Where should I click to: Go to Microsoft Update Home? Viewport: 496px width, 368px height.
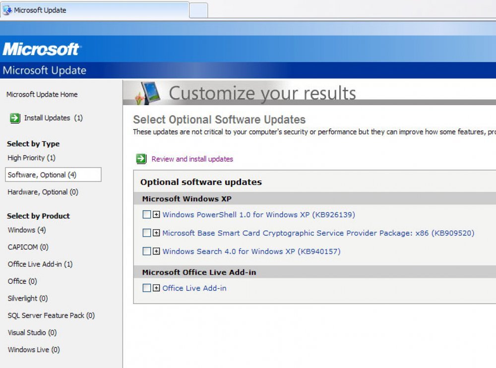tap(42, 94)
